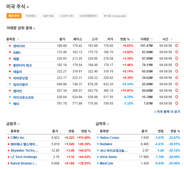Click the clock icon in 일라이릴리 row
The width and height of the screenshot is (184, 169).
[177, 84]
